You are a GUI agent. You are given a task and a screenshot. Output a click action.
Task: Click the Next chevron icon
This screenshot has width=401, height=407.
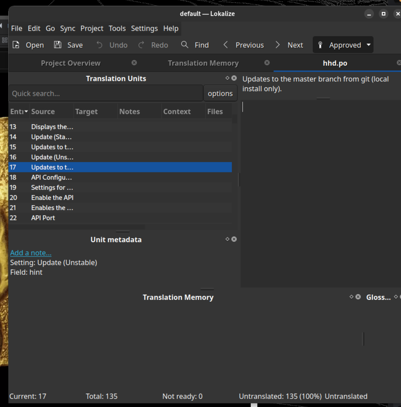[277, 45]
